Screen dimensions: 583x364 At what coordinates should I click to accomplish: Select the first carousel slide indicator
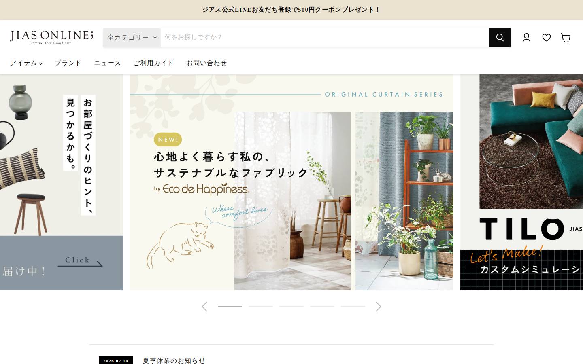tap(230, 307)
